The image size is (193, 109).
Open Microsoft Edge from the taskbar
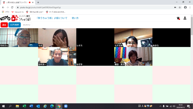point(52,106)
